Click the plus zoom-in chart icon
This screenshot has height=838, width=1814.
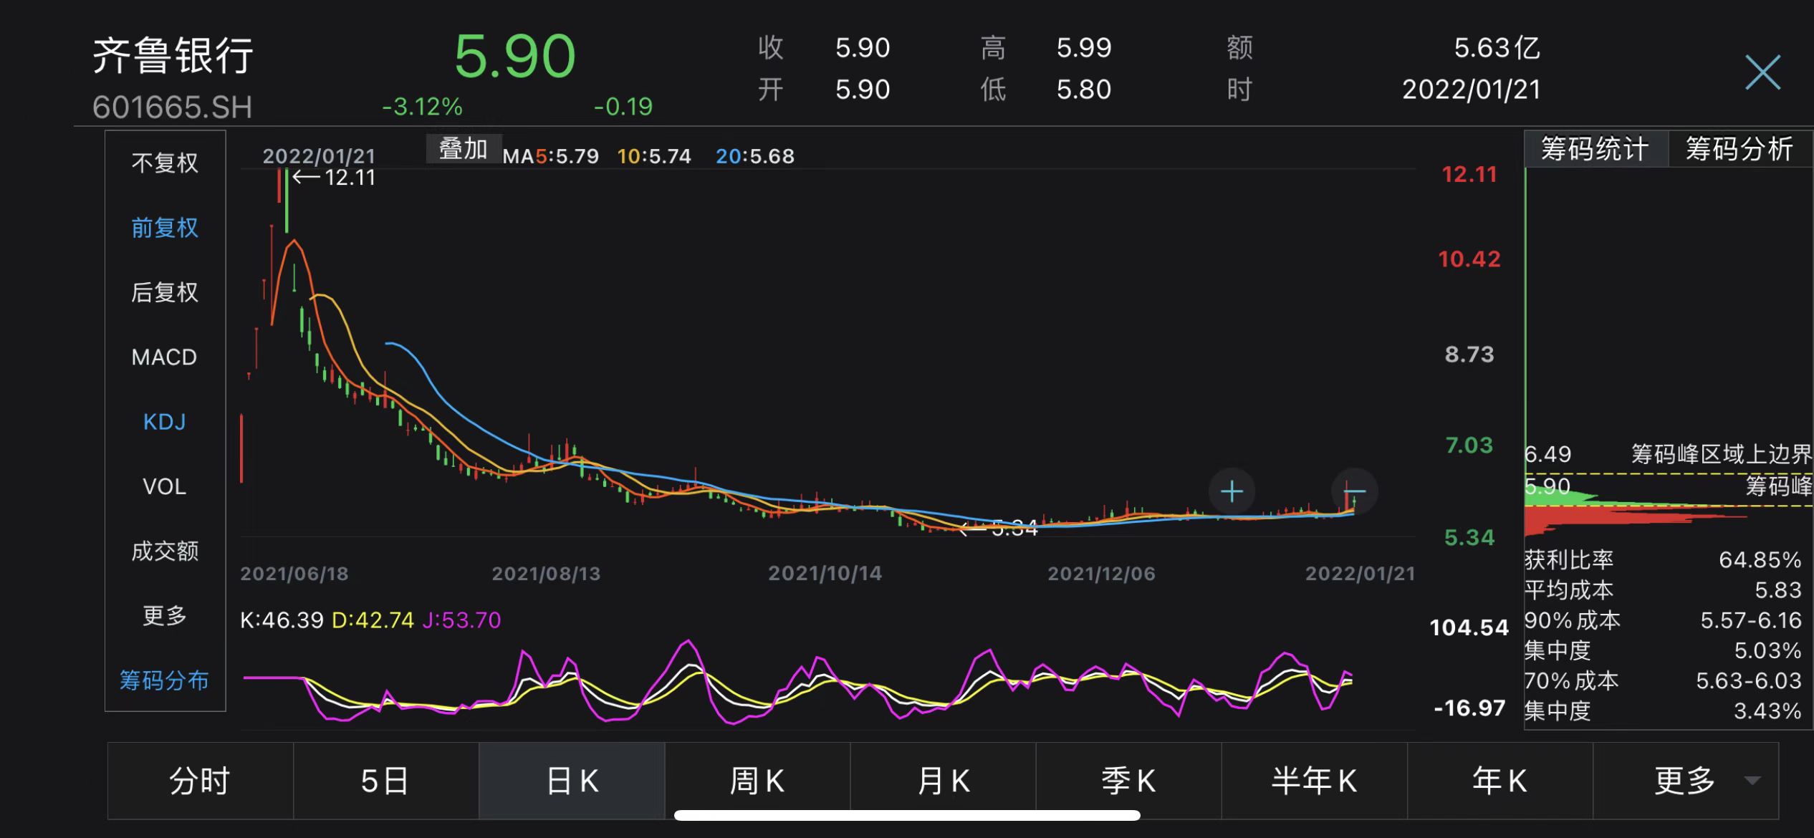[1232, 492]
